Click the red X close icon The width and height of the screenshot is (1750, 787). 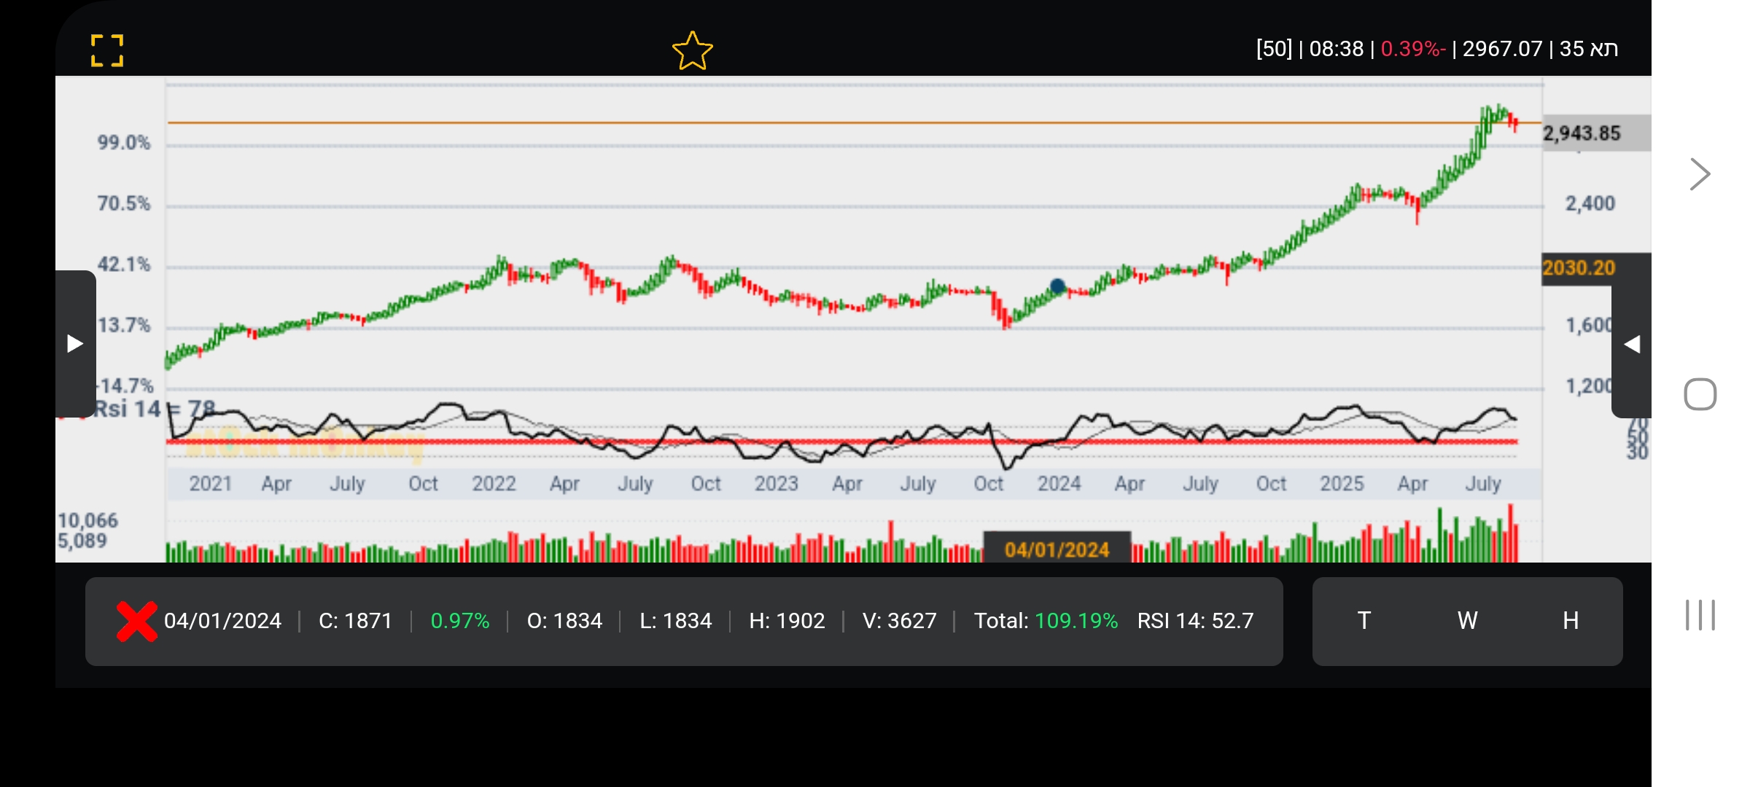pyautogui.click(x=136, y=622)
